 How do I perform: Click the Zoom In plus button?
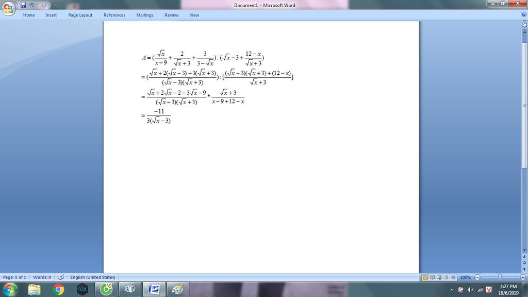tap(523, 277)
